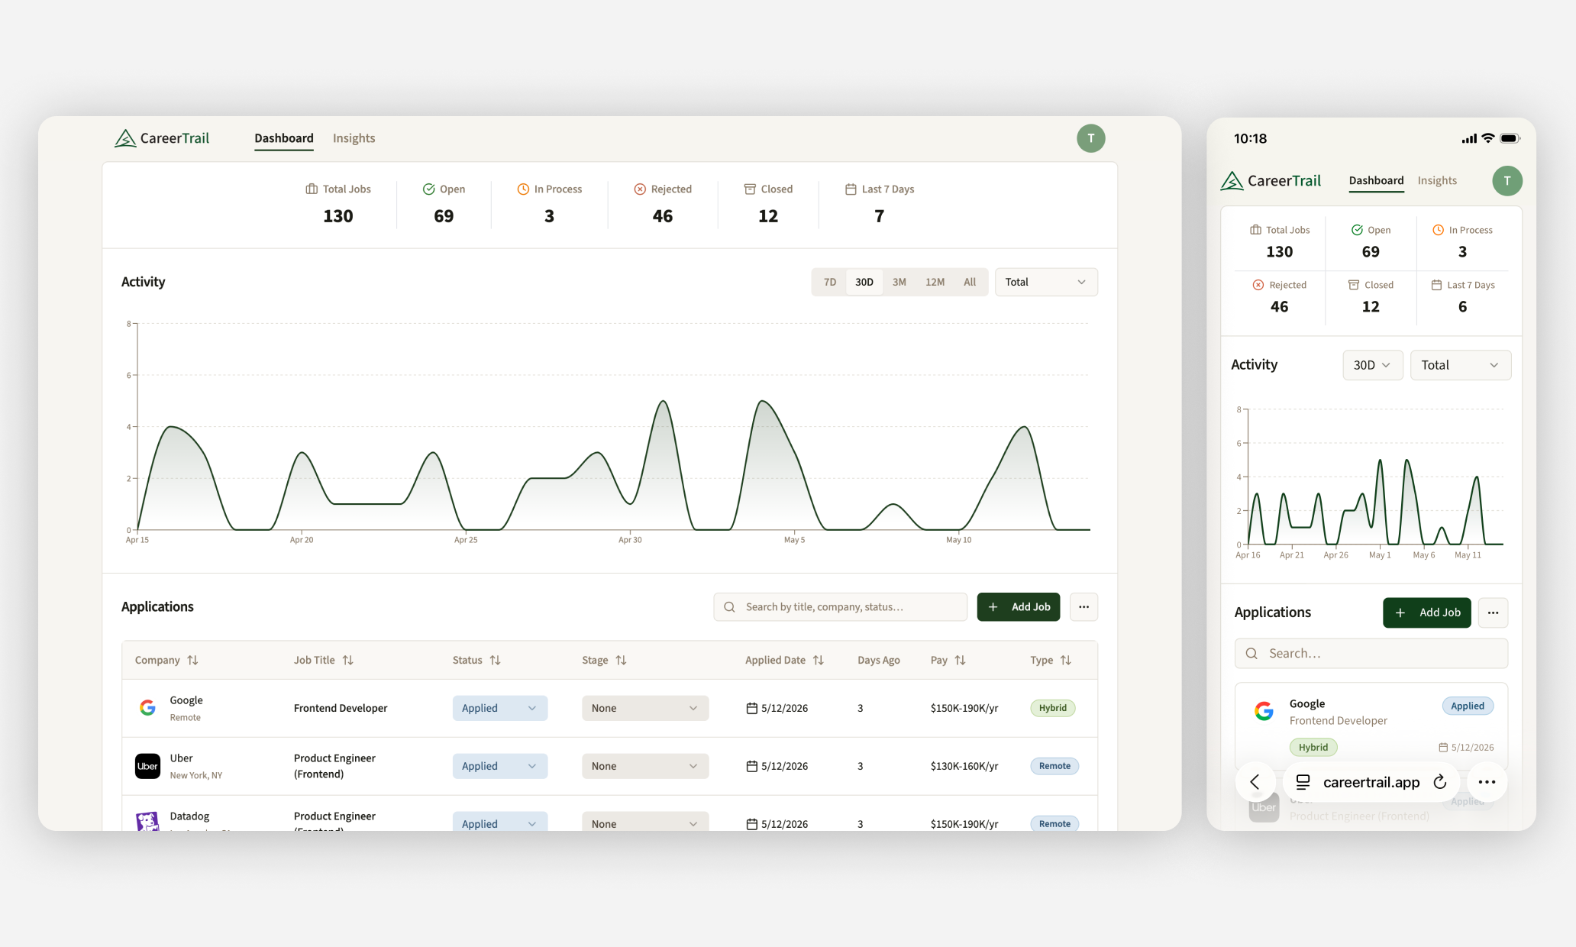1576x947 pixels.
Task: Open Stage dropdown for Uber row
Action: point(645,766)
